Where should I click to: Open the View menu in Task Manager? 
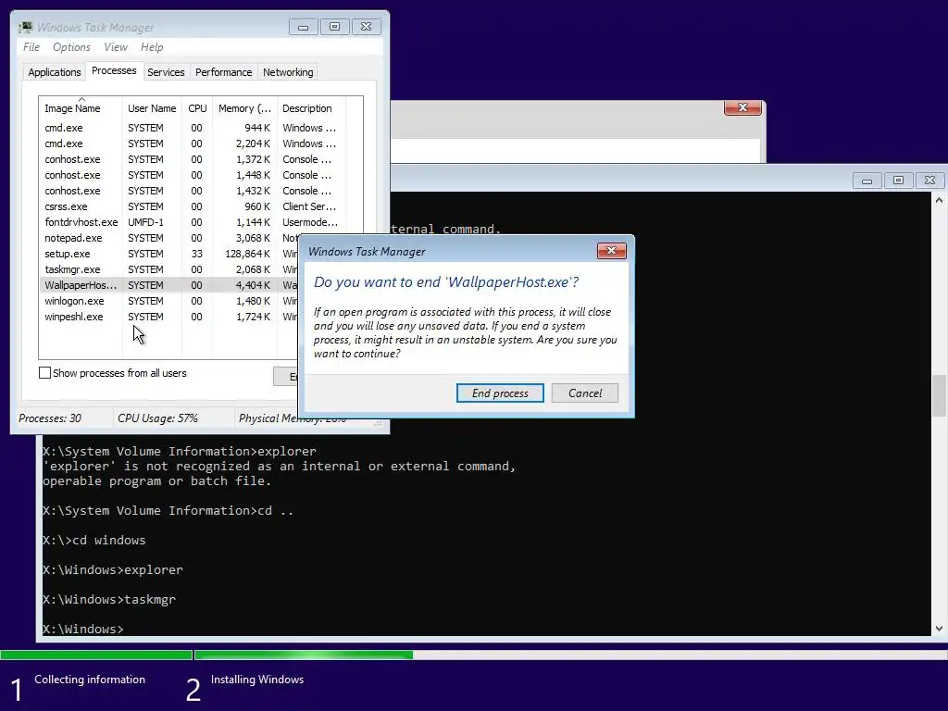click(x=116, y=47)
